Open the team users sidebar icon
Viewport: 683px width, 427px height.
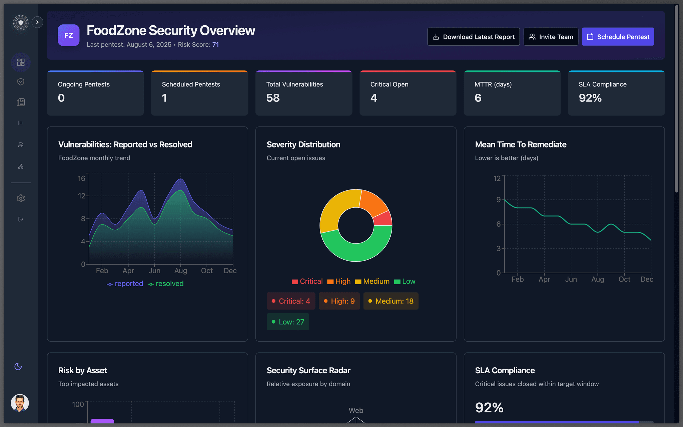pos(21,144)
